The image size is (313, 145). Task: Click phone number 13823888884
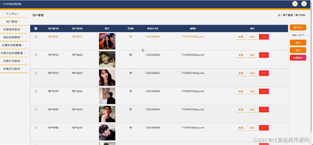point(152,91)
